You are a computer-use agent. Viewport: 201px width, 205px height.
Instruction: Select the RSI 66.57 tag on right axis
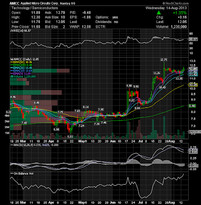click(x=193, y=39)
